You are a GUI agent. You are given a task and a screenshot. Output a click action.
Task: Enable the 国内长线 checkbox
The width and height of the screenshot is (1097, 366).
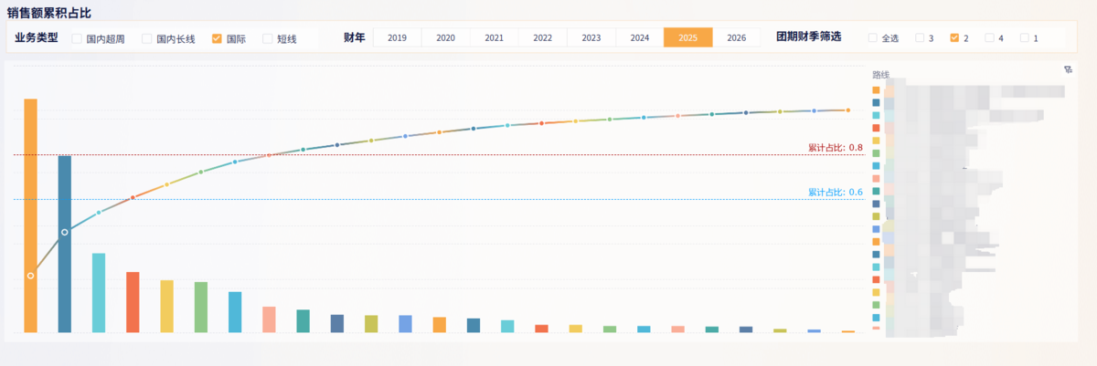click(x=147, y=38)
